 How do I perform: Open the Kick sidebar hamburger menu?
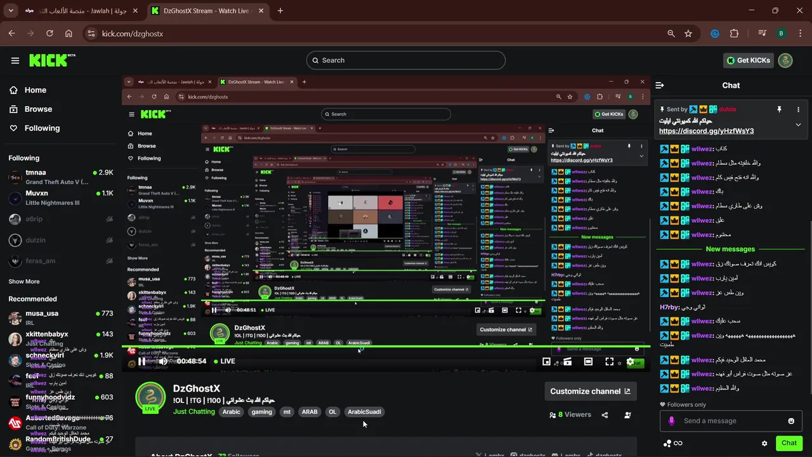click(15, 60)
